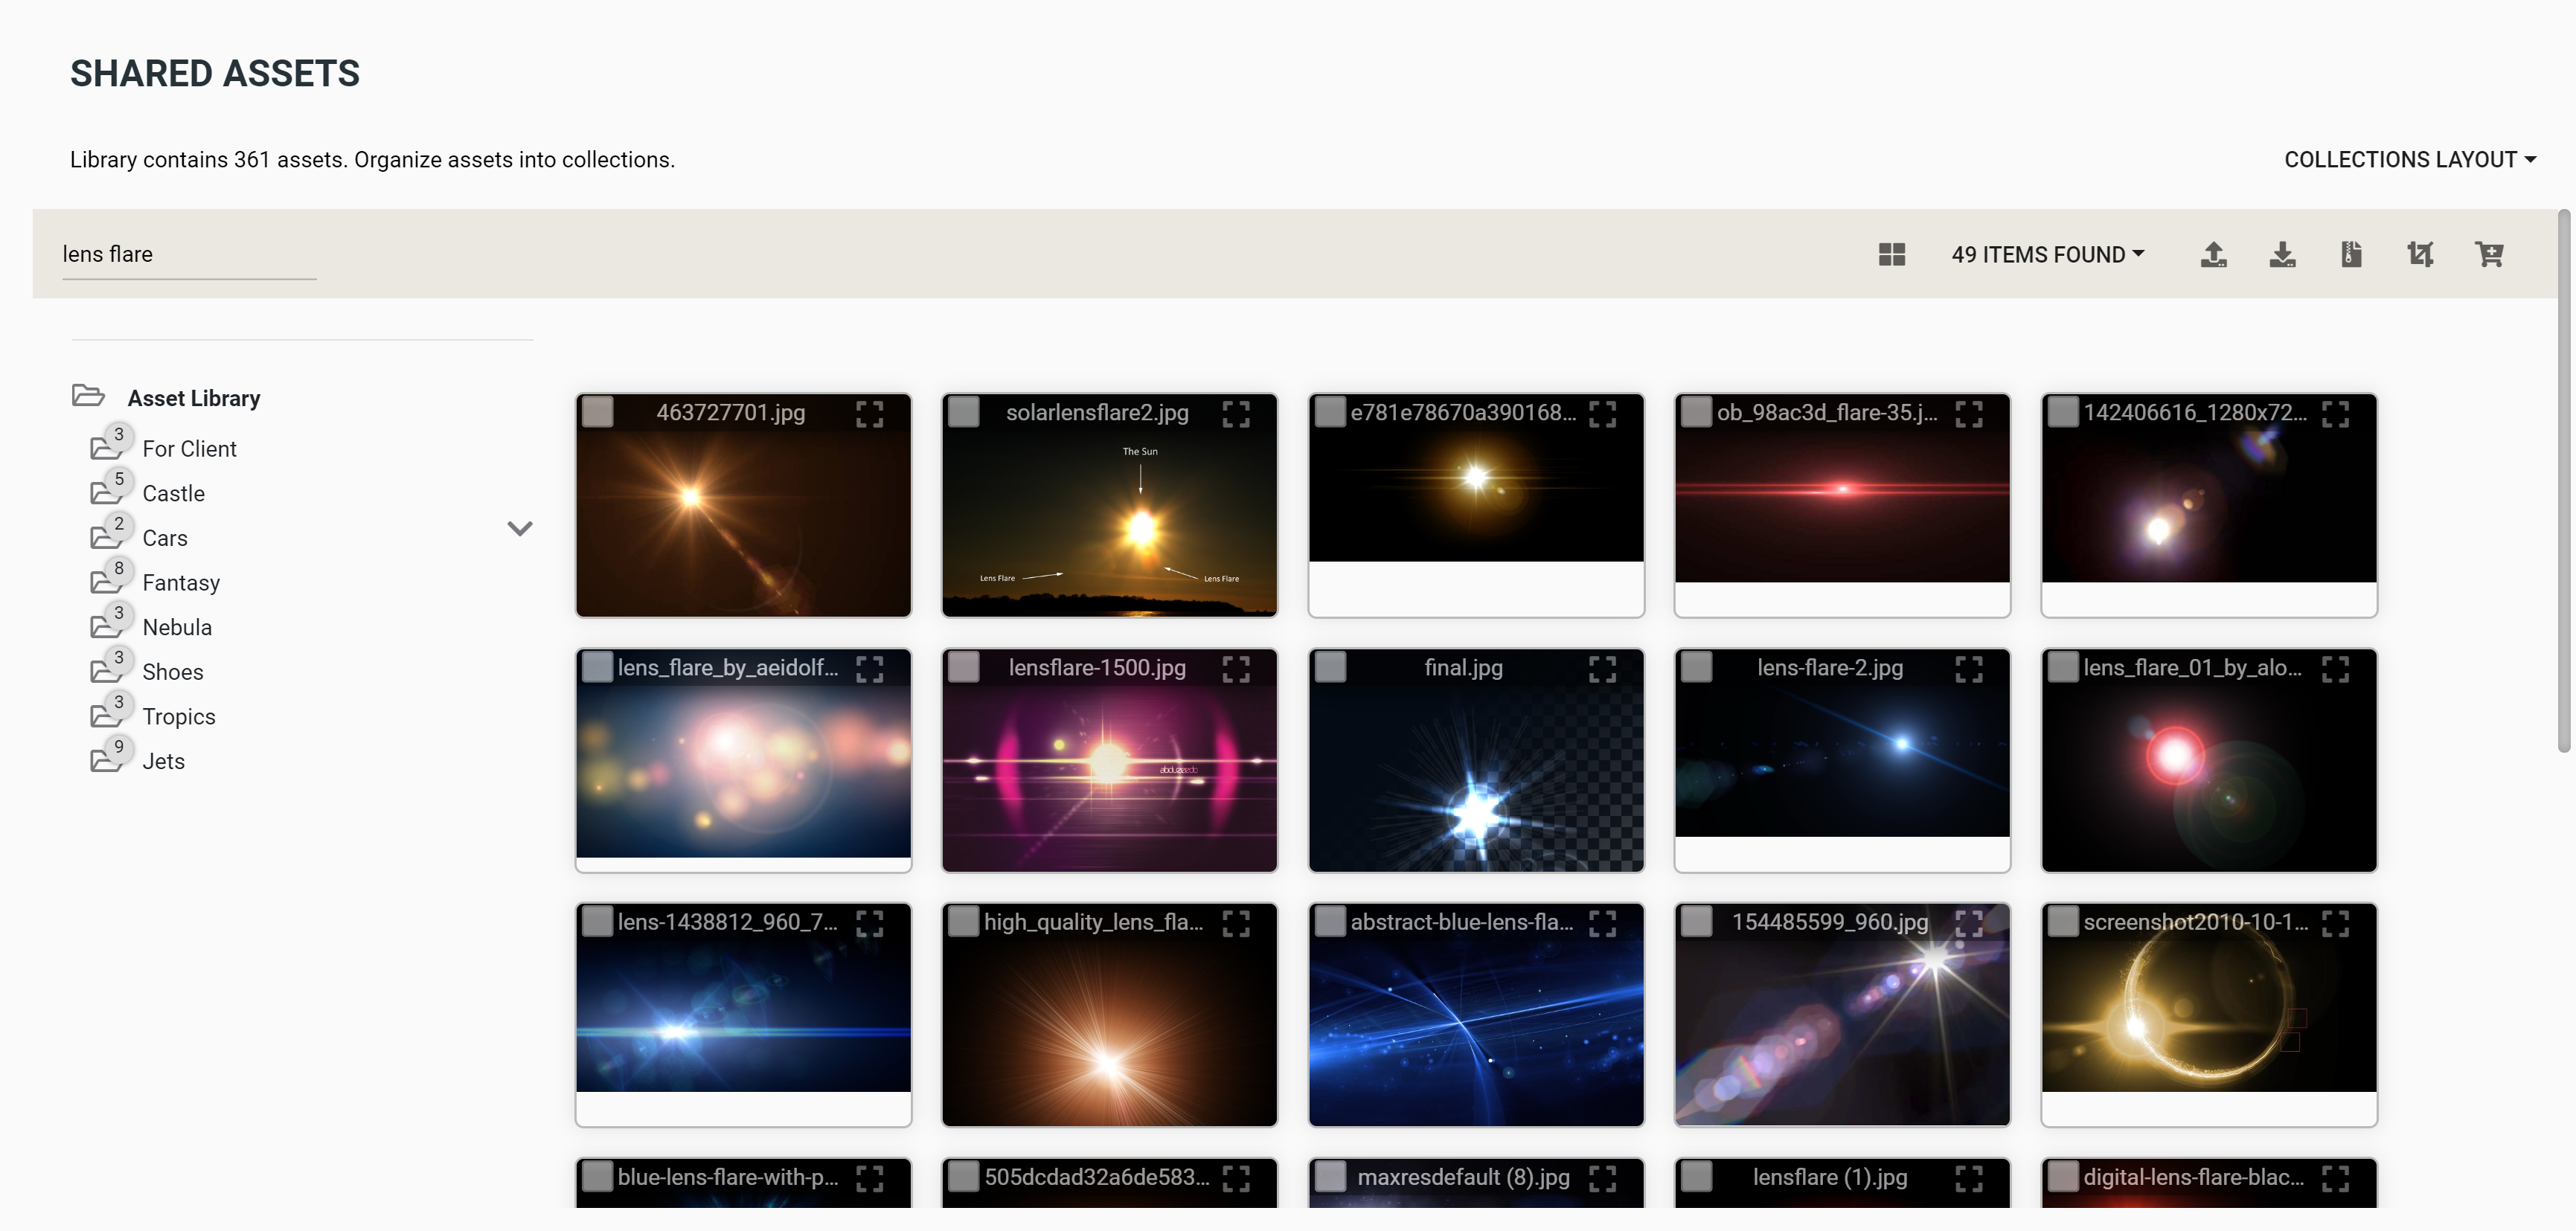The height and width of the screenshot is (1231, 2576).
Task: Tick the checkbox on maxresdefault (8).jpg
Action: click(1330, 1176)
